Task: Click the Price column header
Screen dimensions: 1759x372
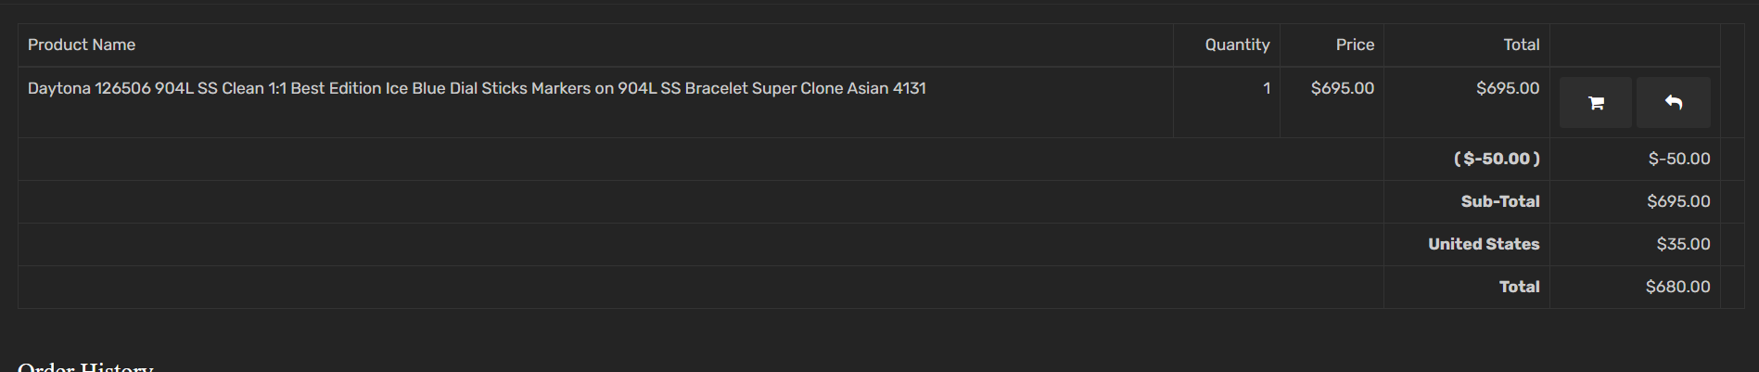Action: tap(1355, 45)
